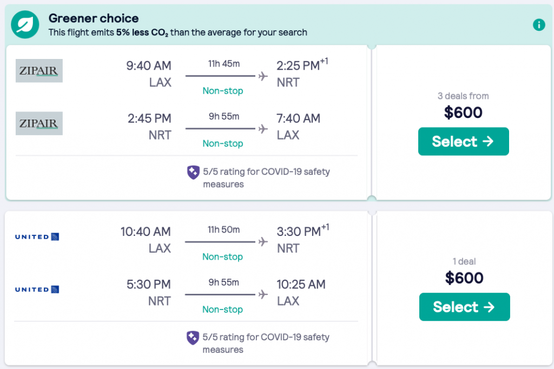This screenshot has height=369, width=554.
Task: Open the info icon in green banner
Action: click(x=538, y=24)
